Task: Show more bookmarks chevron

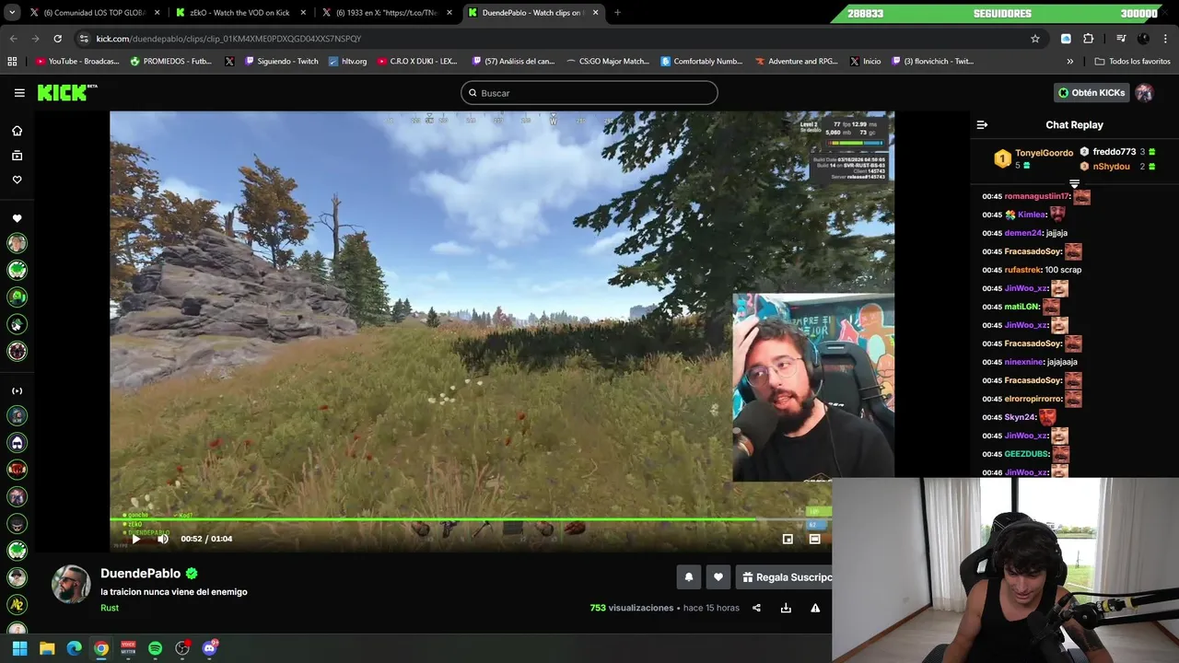Action: tap(1070, 62)
